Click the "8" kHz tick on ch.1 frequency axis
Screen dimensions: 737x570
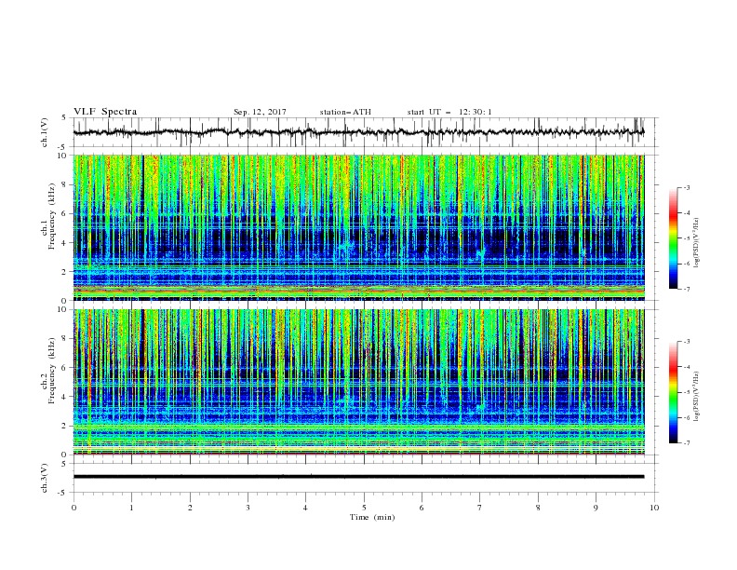point(66,184)
